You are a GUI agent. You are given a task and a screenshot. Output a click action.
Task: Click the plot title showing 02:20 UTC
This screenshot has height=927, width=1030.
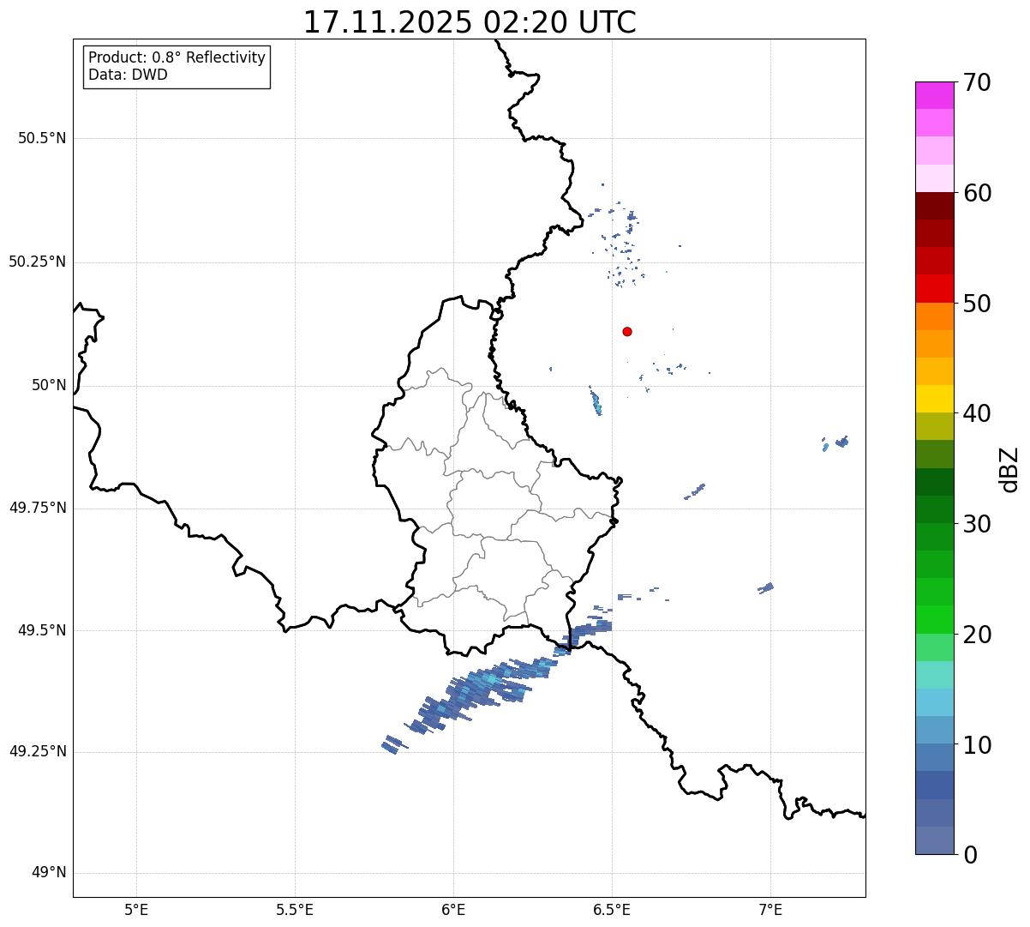pos(470,22)
